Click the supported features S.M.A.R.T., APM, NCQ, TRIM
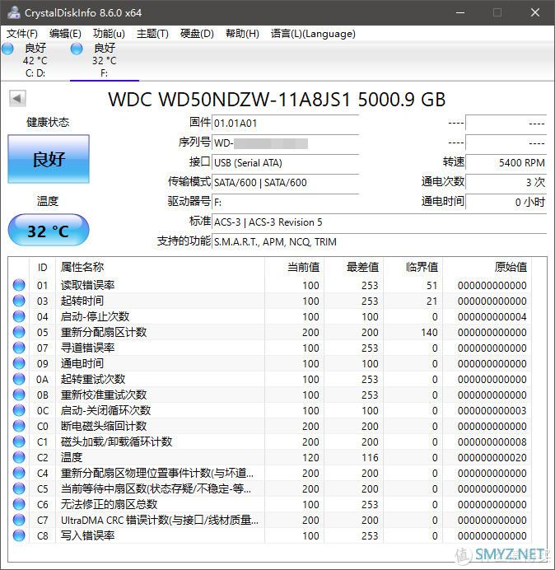The image size is (555, 570). [379, 241]
